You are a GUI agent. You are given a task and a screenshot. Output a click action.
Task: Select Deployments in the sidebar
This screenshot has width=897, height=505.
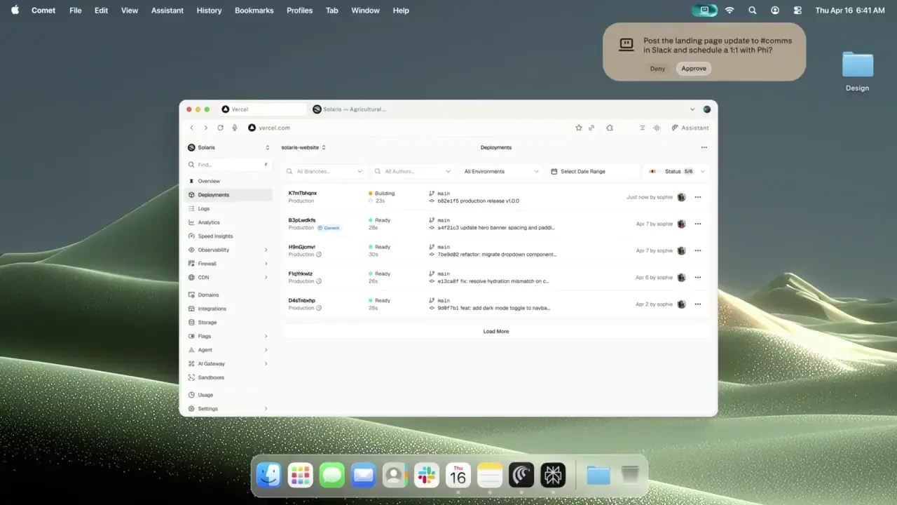(228, 195)
